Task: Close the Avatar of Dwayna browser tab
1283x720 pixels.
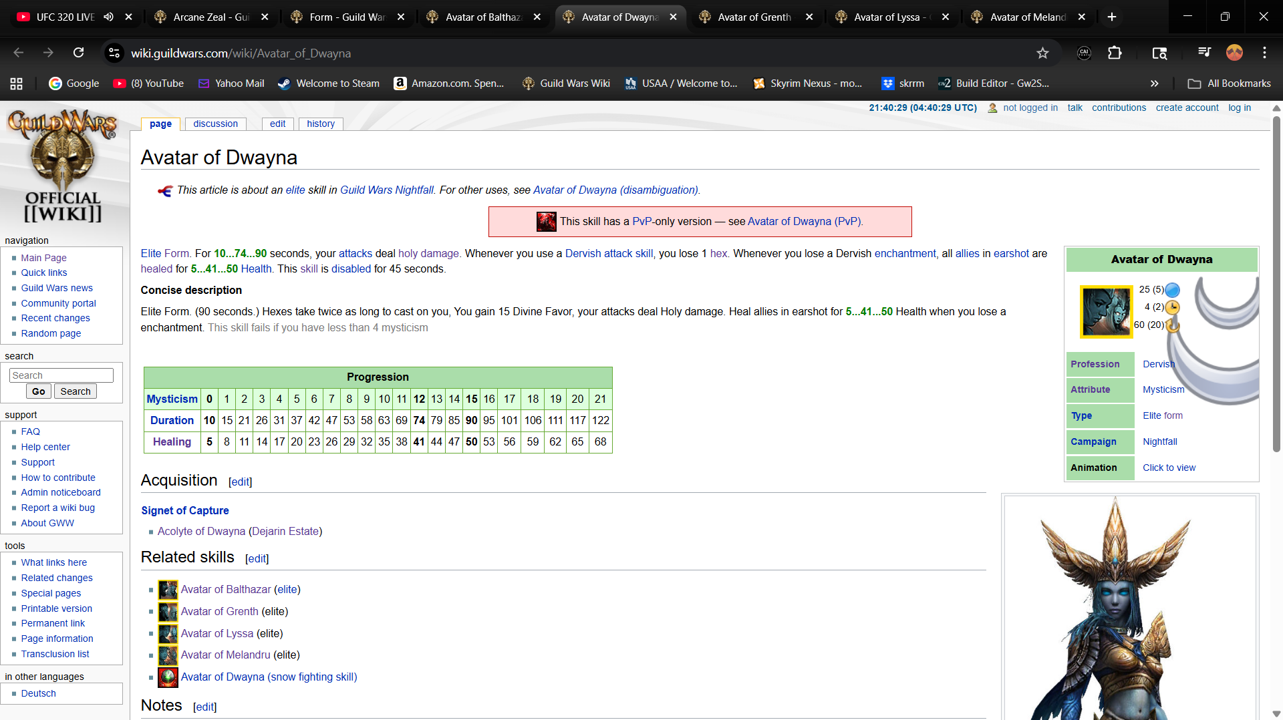Action: click(673, 17)
